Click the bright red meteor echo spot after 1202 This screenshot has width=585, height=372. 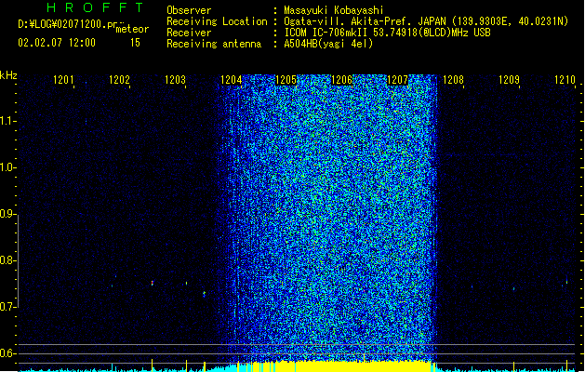[x=153, y=284]
